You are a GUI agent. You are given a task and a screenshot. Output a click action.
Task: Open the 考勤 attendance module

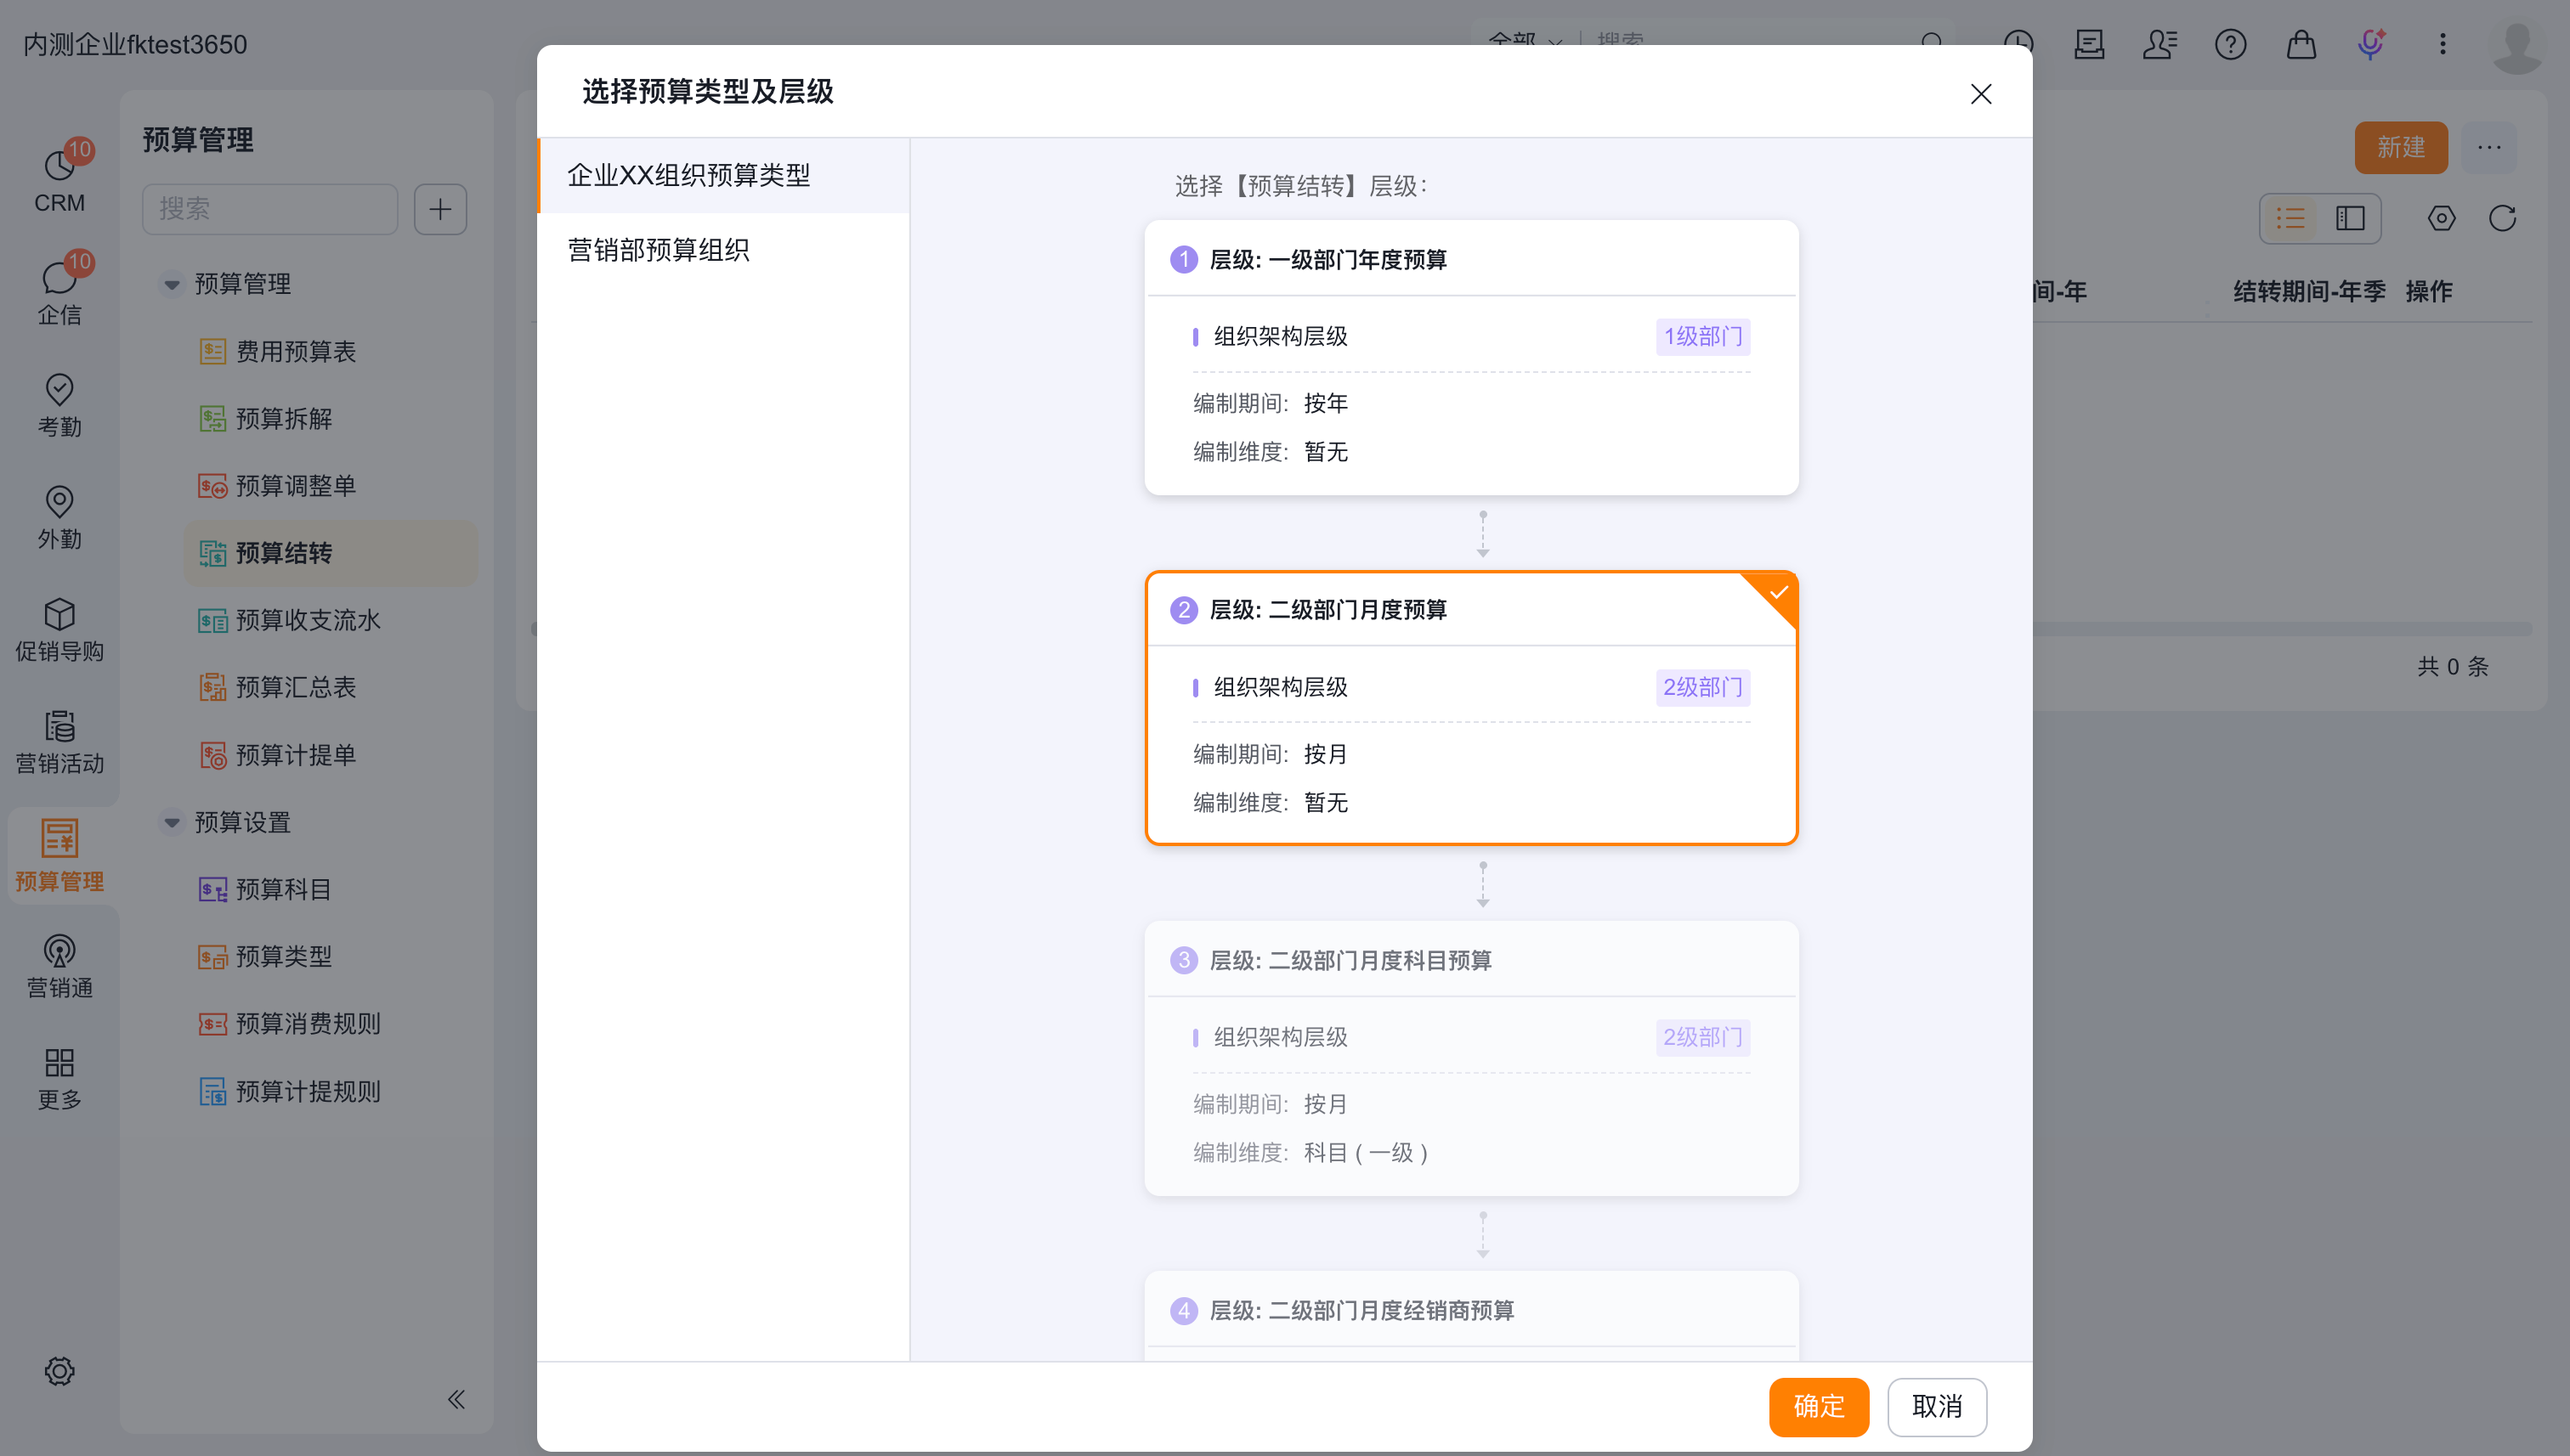click(60, 404)
